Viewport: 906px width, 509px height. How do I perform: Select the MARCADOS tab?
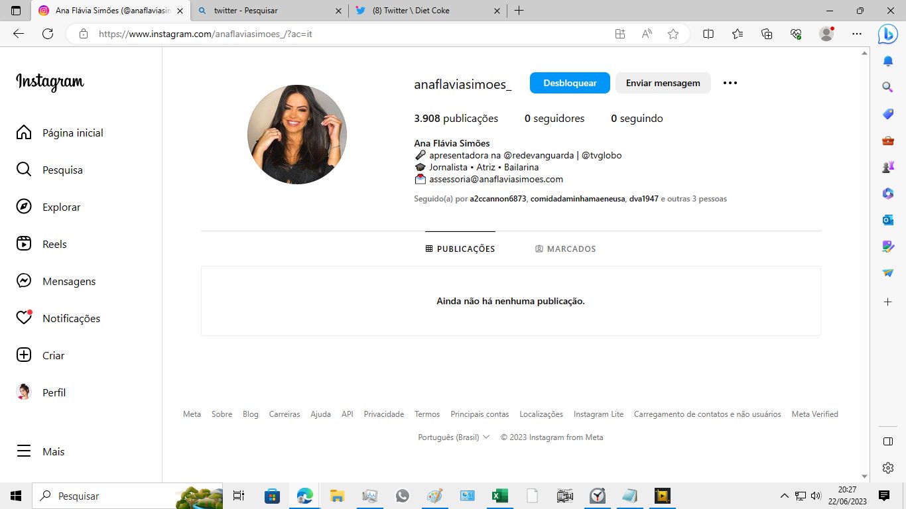(x=566, y=249)
